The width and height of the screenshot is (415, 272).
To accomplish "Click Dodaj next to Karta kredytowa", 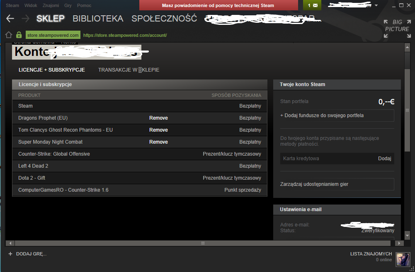I will coord(384,158).
